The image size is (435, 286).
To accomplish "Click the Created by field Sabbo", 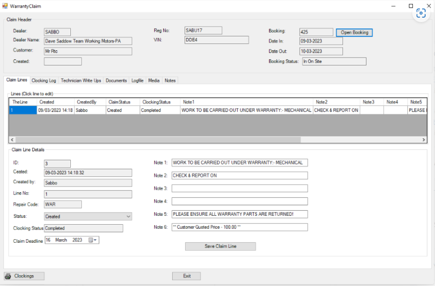I will pyautogui.click(x=88, y=183).
